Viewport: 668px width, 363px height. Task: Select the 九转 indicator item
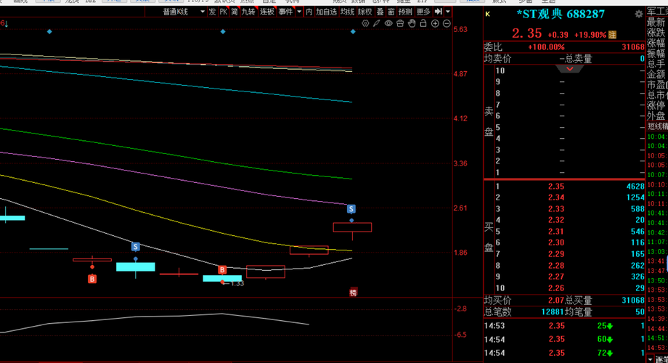click(x=248, y=12)
